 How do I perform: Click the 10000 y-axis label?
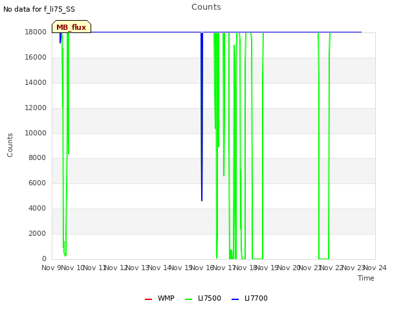(36, 133)
